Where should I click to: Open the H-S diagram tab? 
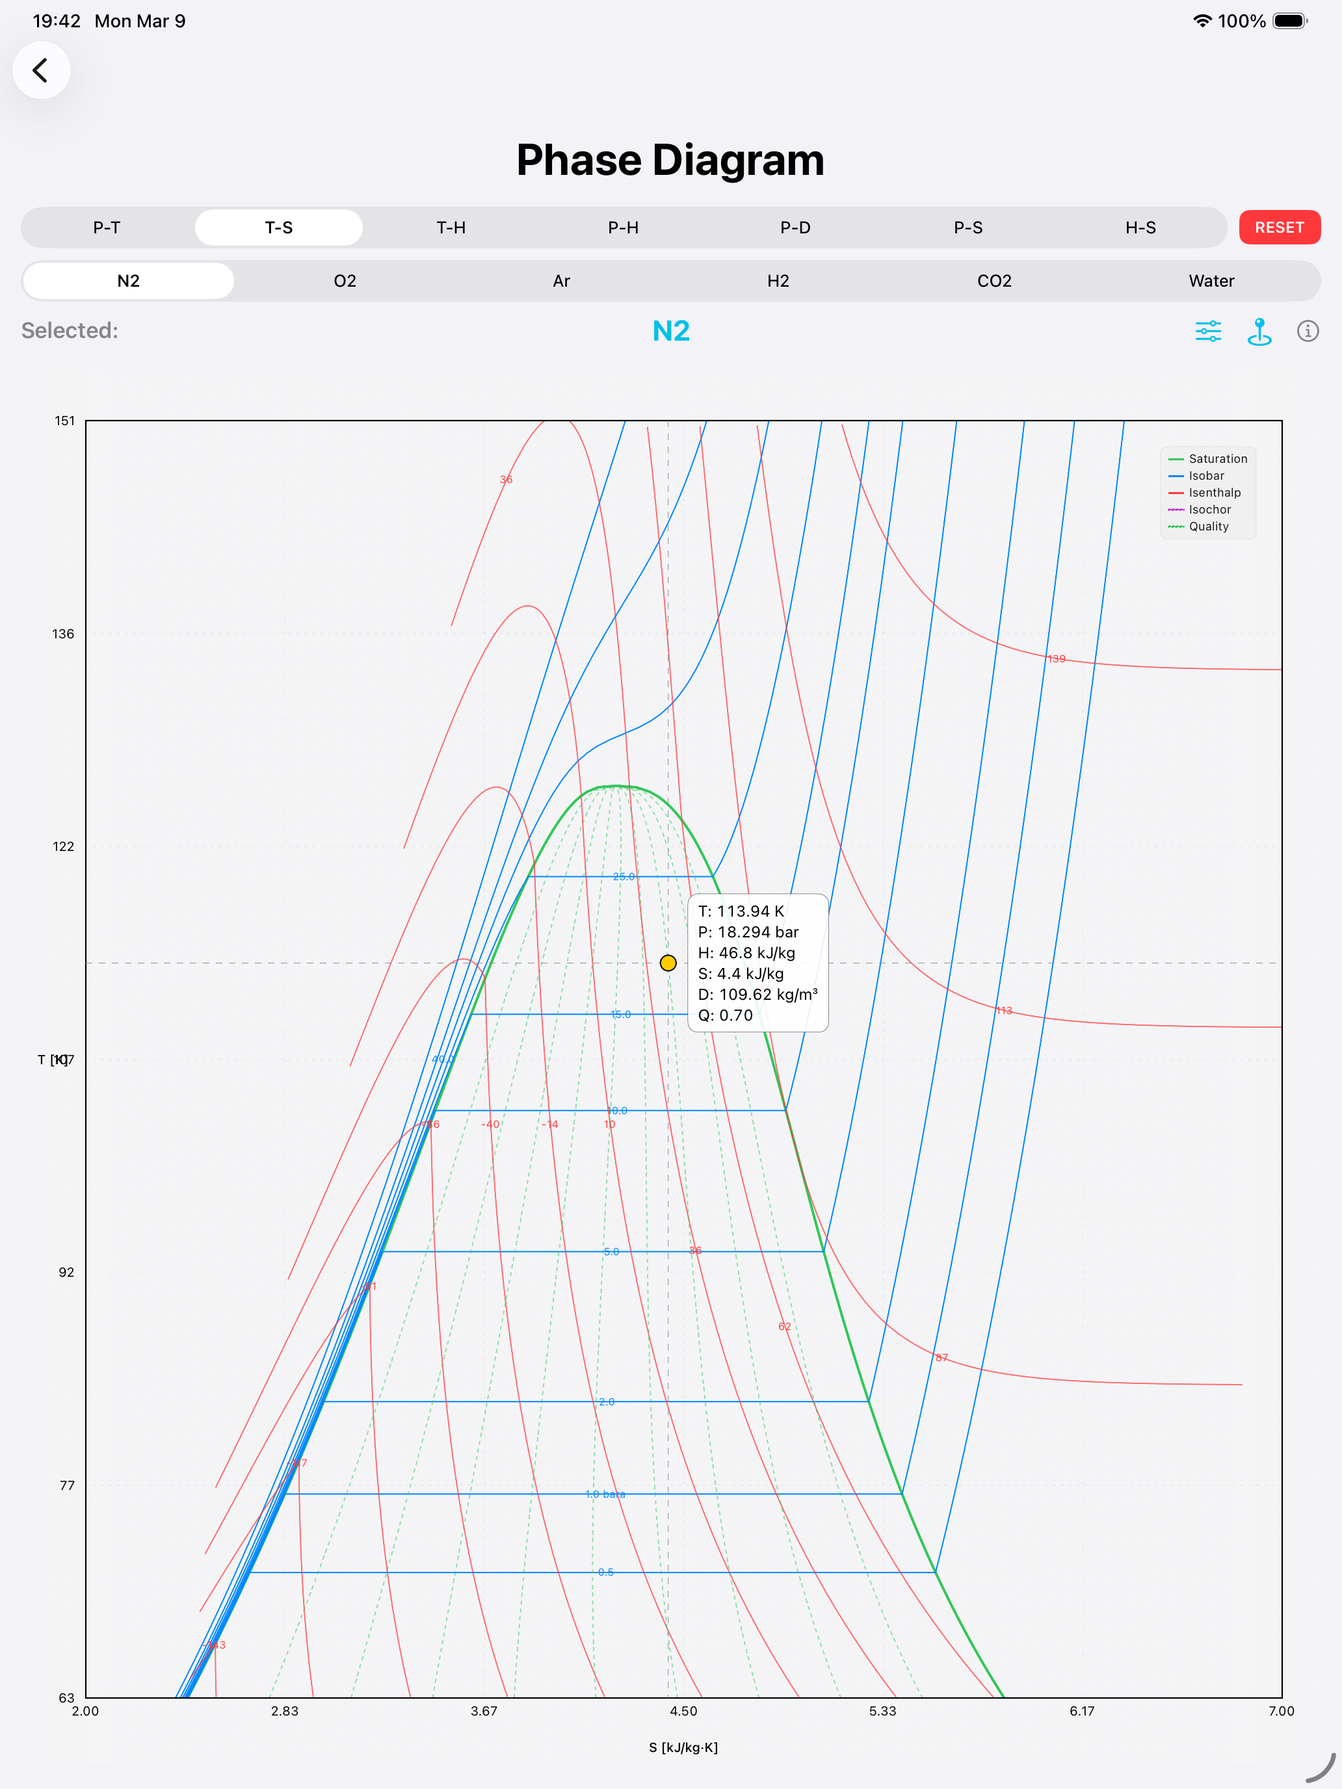click(1140, 228)
